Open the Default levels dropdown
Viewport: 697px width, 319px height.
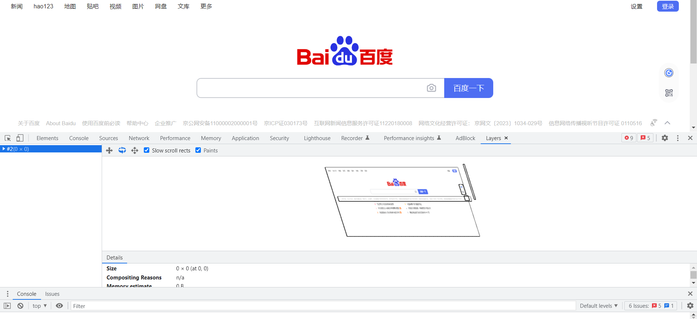tap(599, 306)
